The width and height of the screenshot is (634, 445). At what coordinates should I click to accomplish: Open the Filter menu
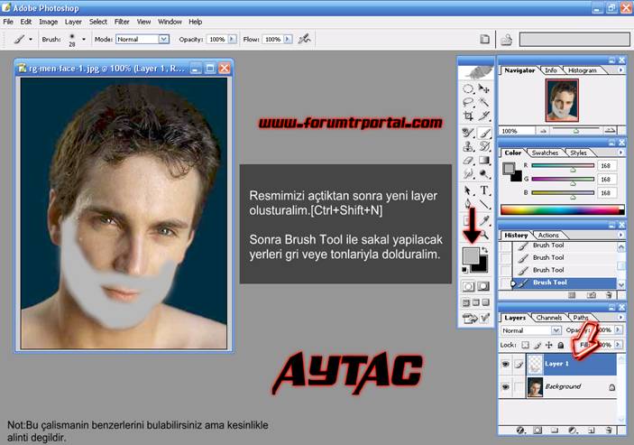tap(122, 22)
